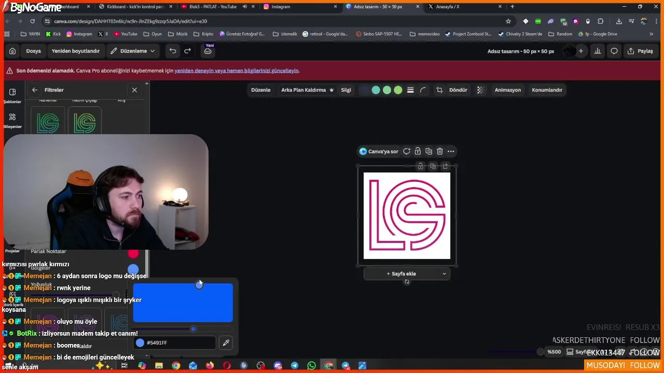
Task: Open the comments speech-bubble icon
Action: [614, 51]
